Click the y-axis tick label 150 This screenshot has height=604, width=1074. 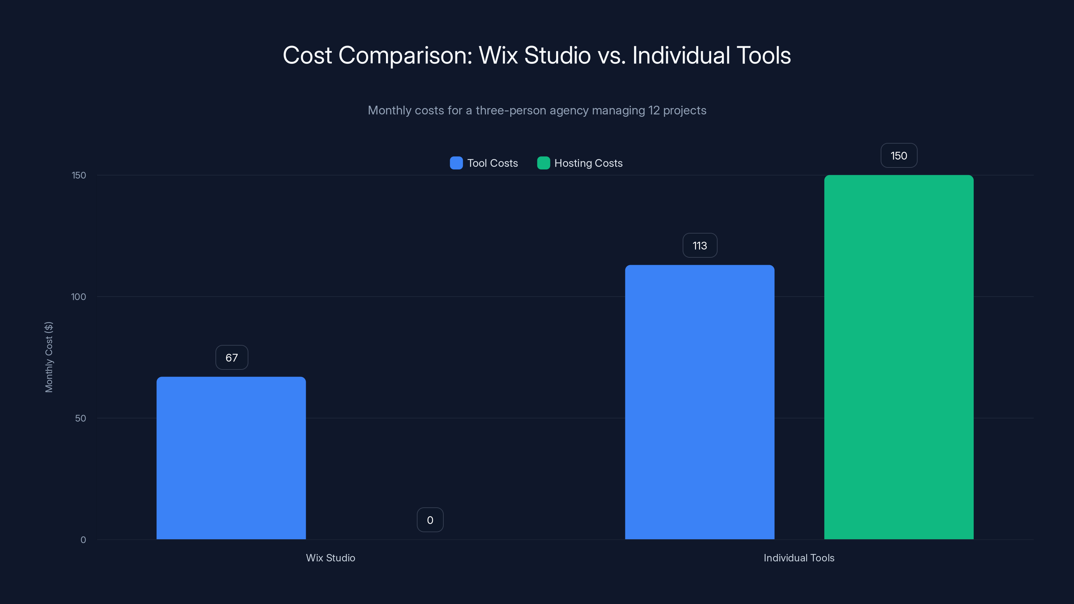(x=79, y=175)
